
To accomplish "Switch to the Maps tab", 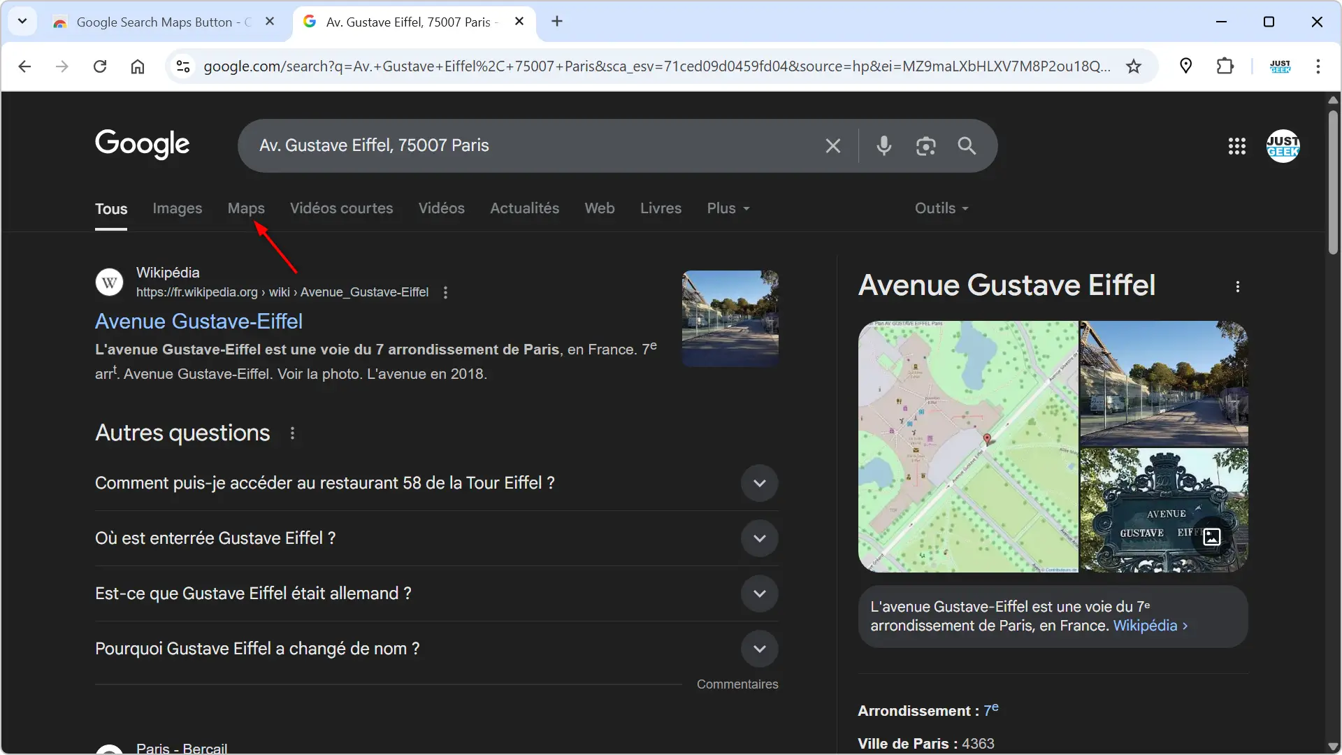I will 246,208.
